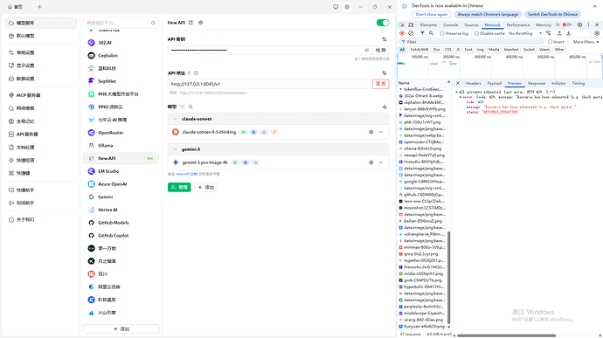This screenshot has height=338, width=603.
Task: Click the red 重置 reset button for API address
Action: (x=381, y=84)
